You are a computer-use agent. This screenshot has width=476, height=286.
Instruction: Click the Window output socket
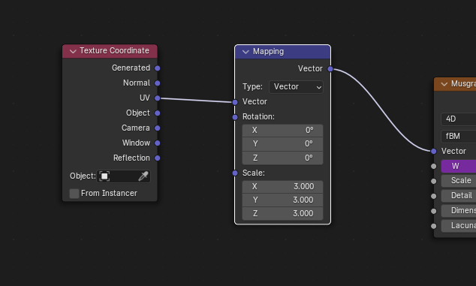[x=157, y=143]
